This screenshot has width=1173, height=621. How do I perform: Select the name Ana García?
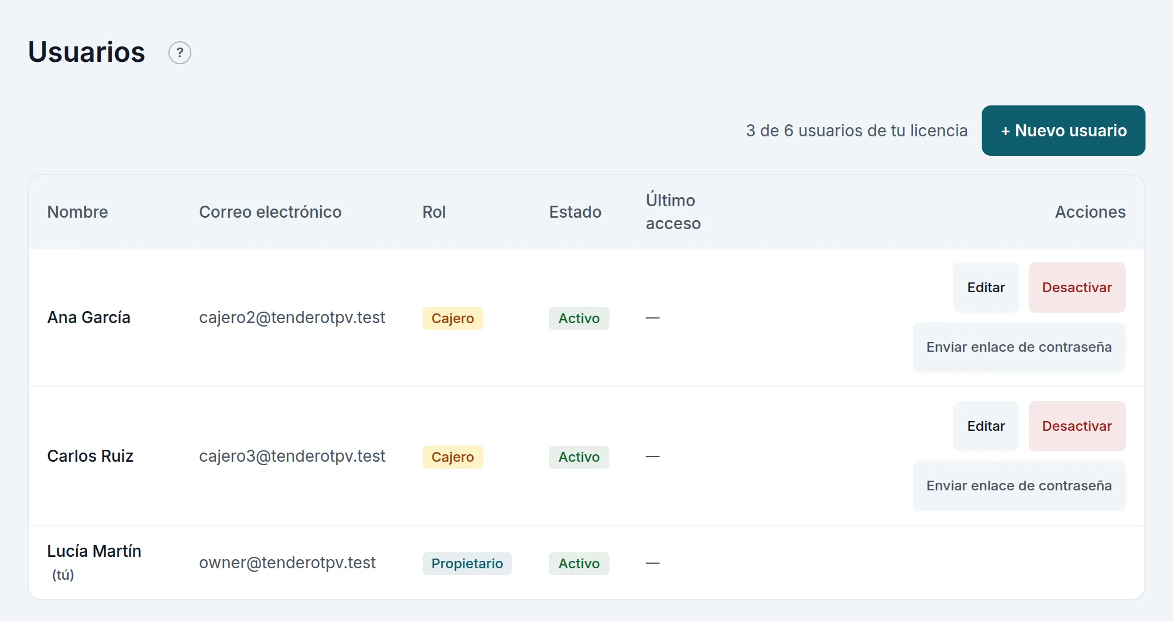point(89,317)
